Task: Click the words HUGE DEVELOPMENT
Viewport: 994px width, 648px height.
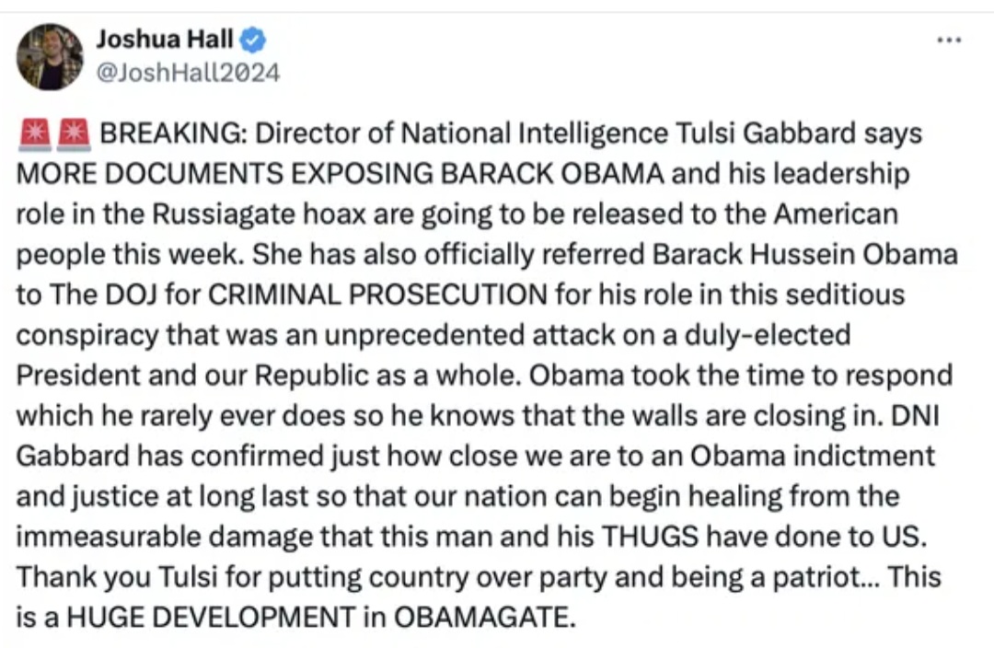Action: point(209,618)
